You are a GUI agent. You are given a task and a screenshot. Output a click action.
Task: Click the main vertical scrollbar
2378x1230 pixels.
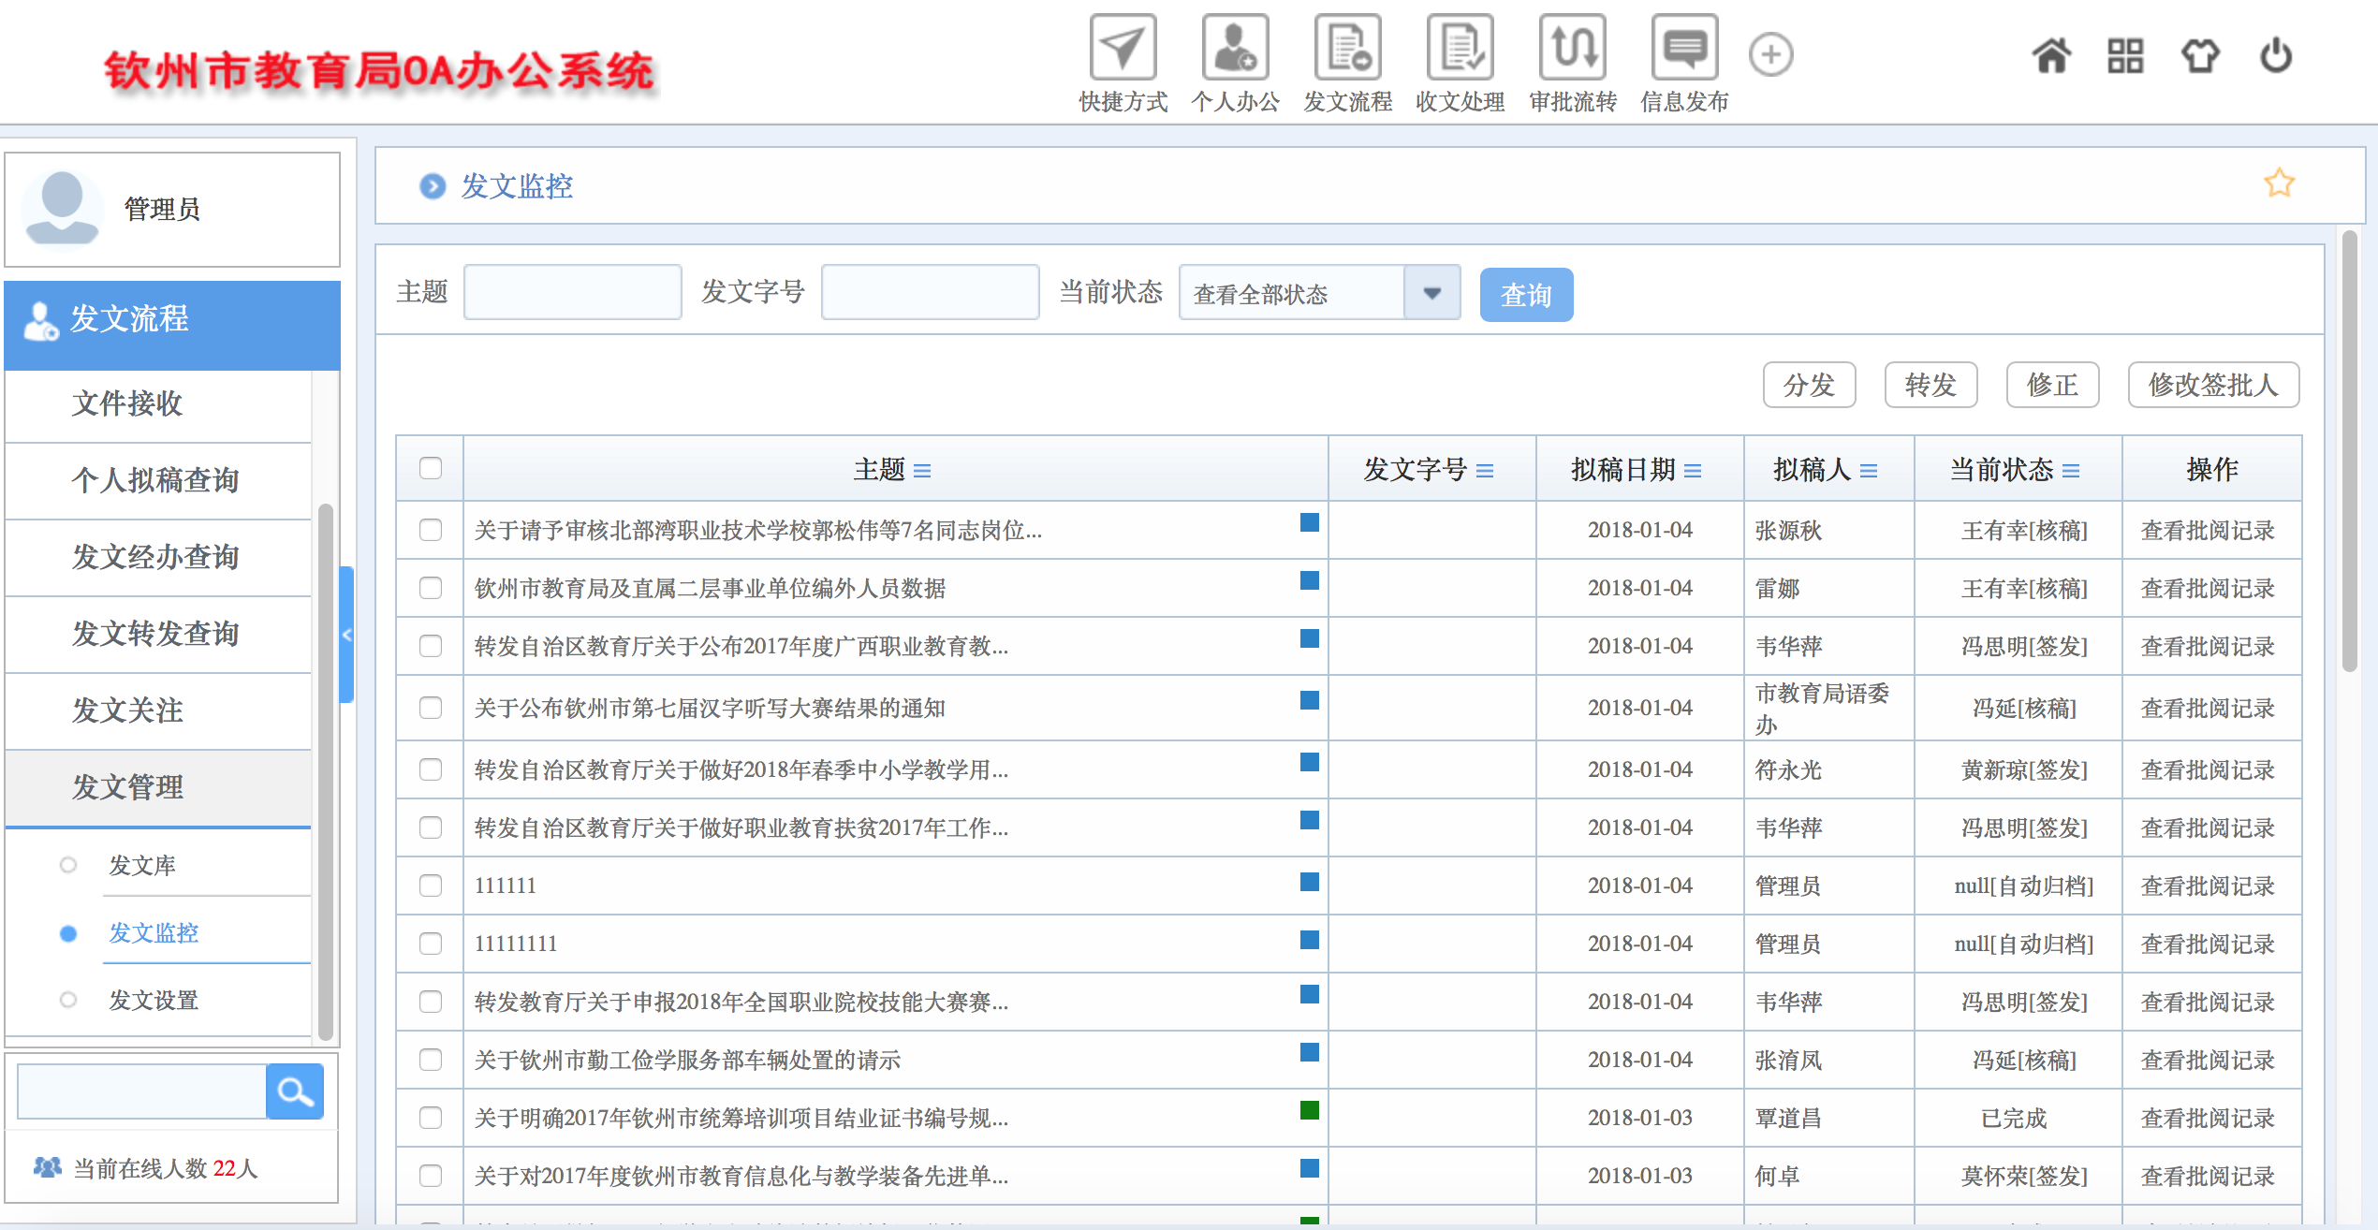(2349, 451)
